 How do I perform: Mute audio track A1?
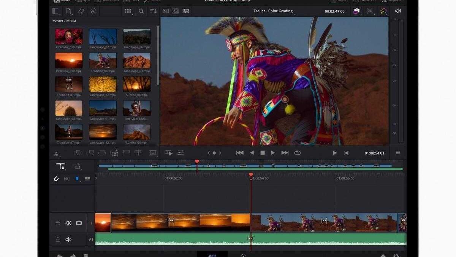(x=68, y=239)
